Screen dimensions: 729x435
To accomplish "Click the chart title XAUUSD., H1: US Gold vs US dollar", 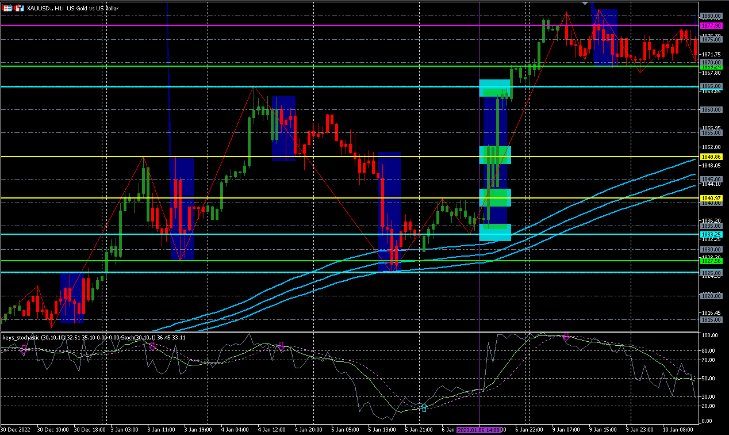I will pyautogui.click(x=73, y=9).
